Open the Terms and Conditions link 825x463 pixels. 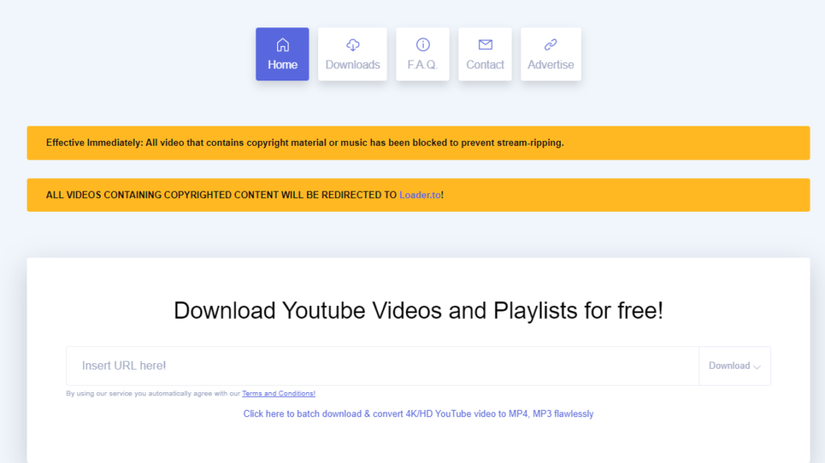coord(278,394)
